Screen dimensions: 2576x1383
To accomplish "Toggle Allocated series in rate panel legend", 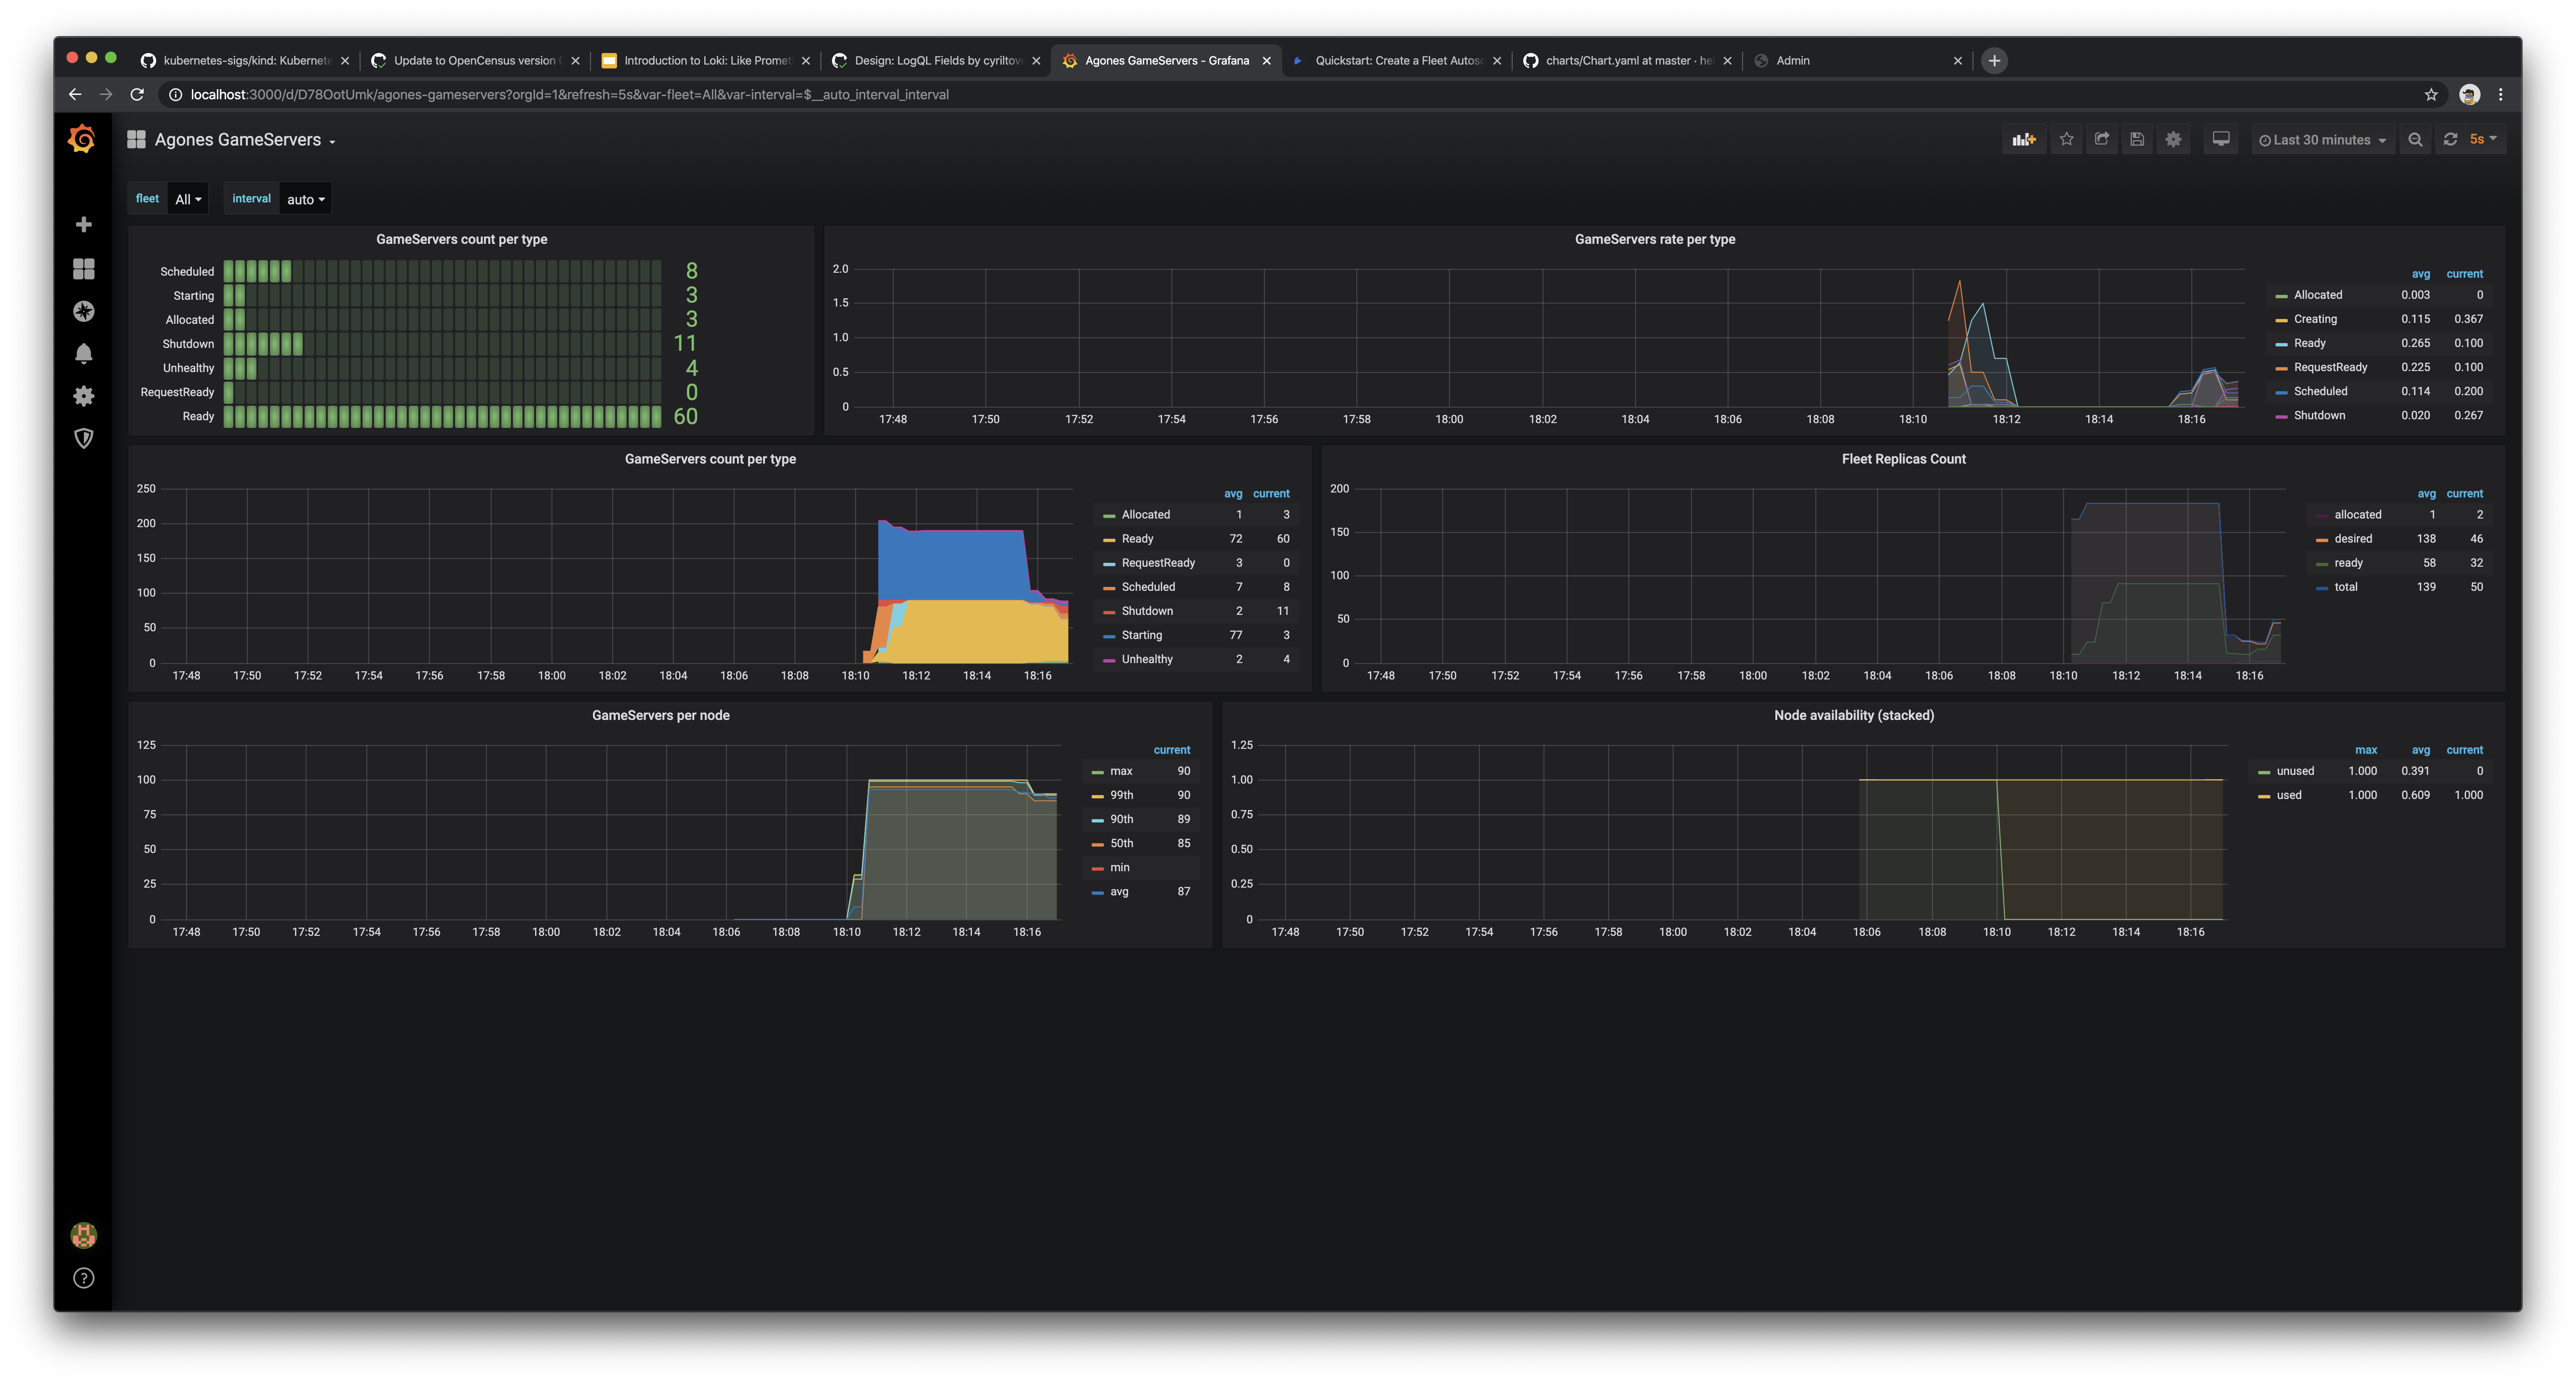I will pyautogui.click(x=2318, y=295).
